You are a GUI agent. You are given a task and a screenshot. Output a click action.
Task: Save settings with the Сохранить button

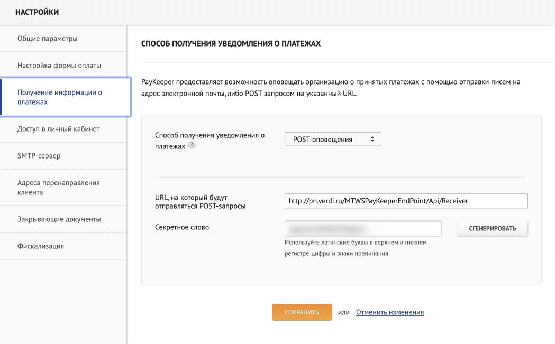[302, 312]
